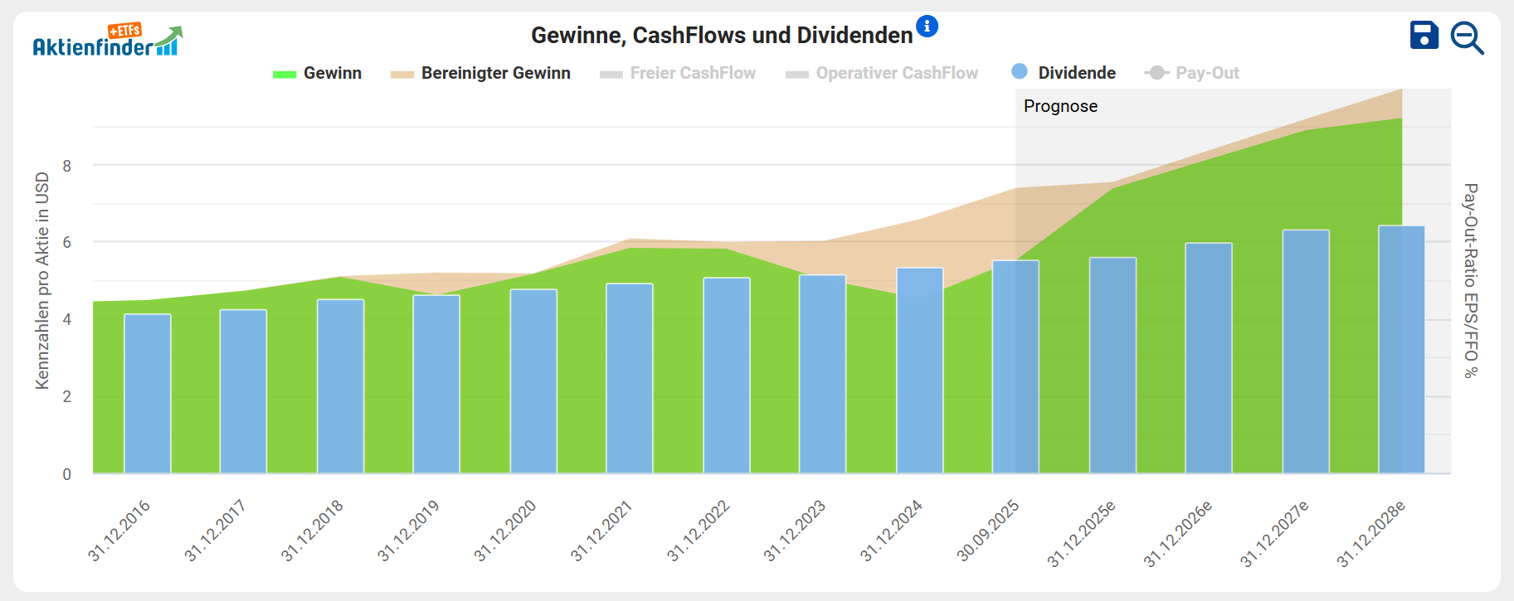Image resolution: width=1514 pixels, height=601 pixels.
Task: Hide the Dividende series via legend
Action: [1076, 73]
